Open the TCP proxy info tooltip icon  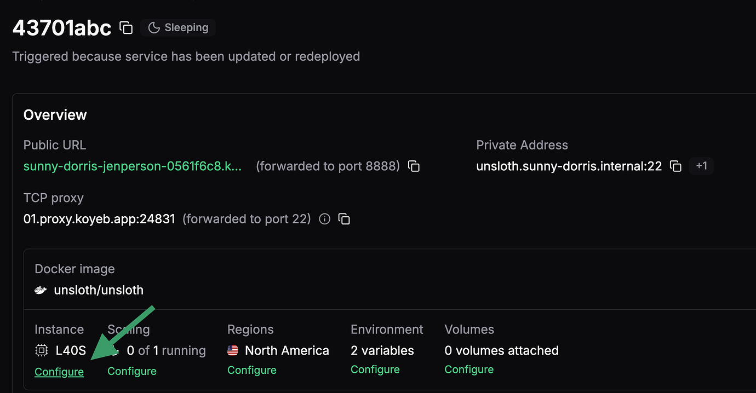(324, 218)
